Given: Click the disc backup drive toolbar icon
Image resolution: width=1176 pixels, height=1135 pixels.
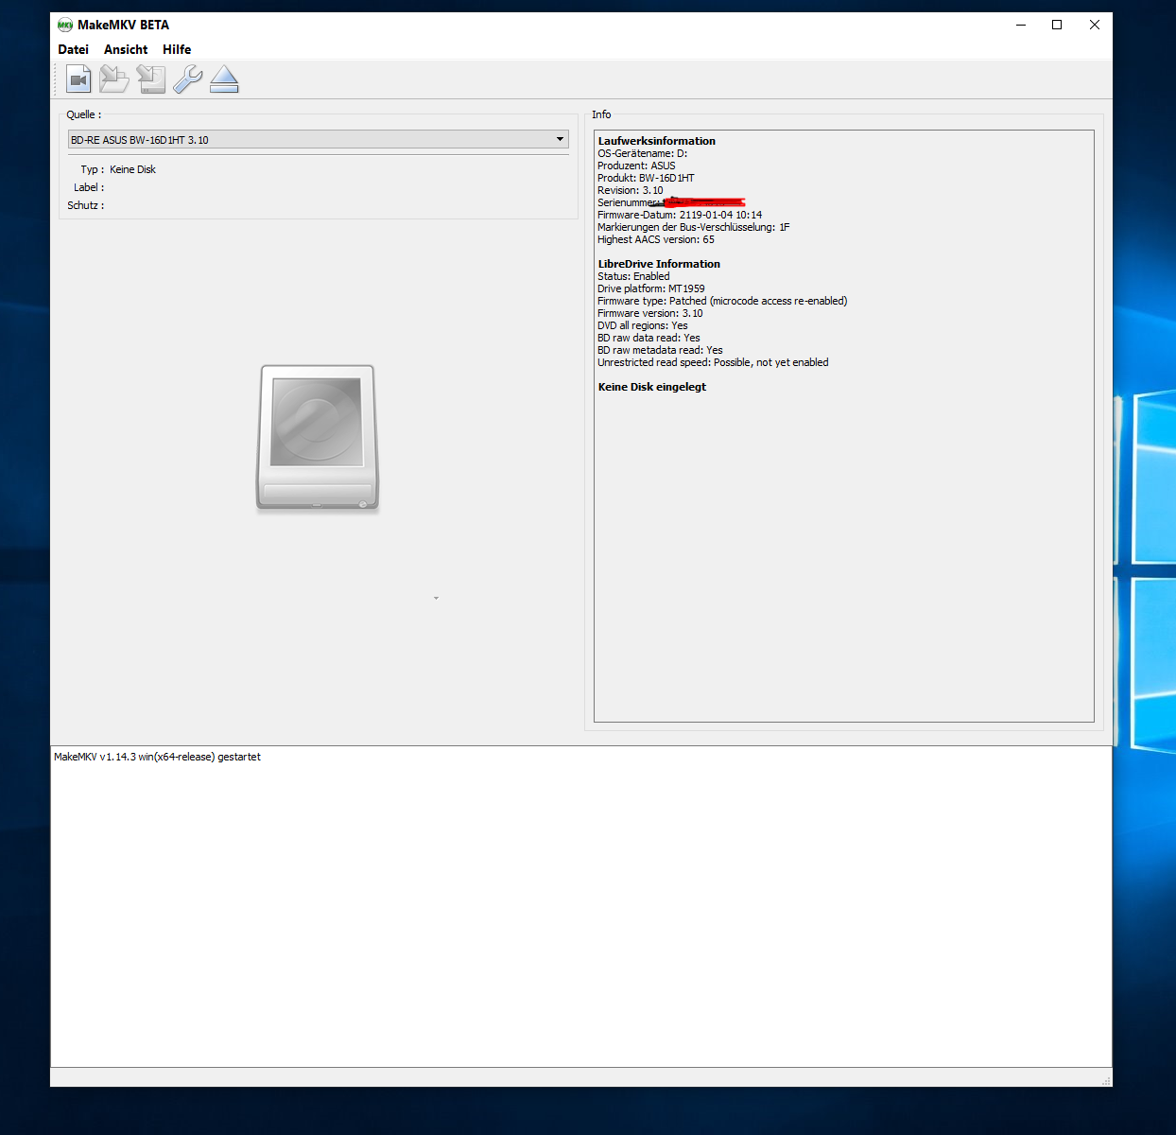Looking at the screenshot, I should click(x=151, y=79).
